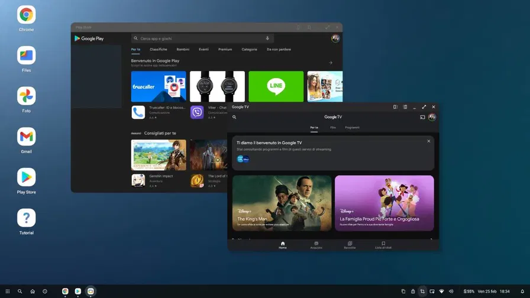Click the app launcher grid in taskbar
Viewport: 530px width, 298px height.
(7, 291)
